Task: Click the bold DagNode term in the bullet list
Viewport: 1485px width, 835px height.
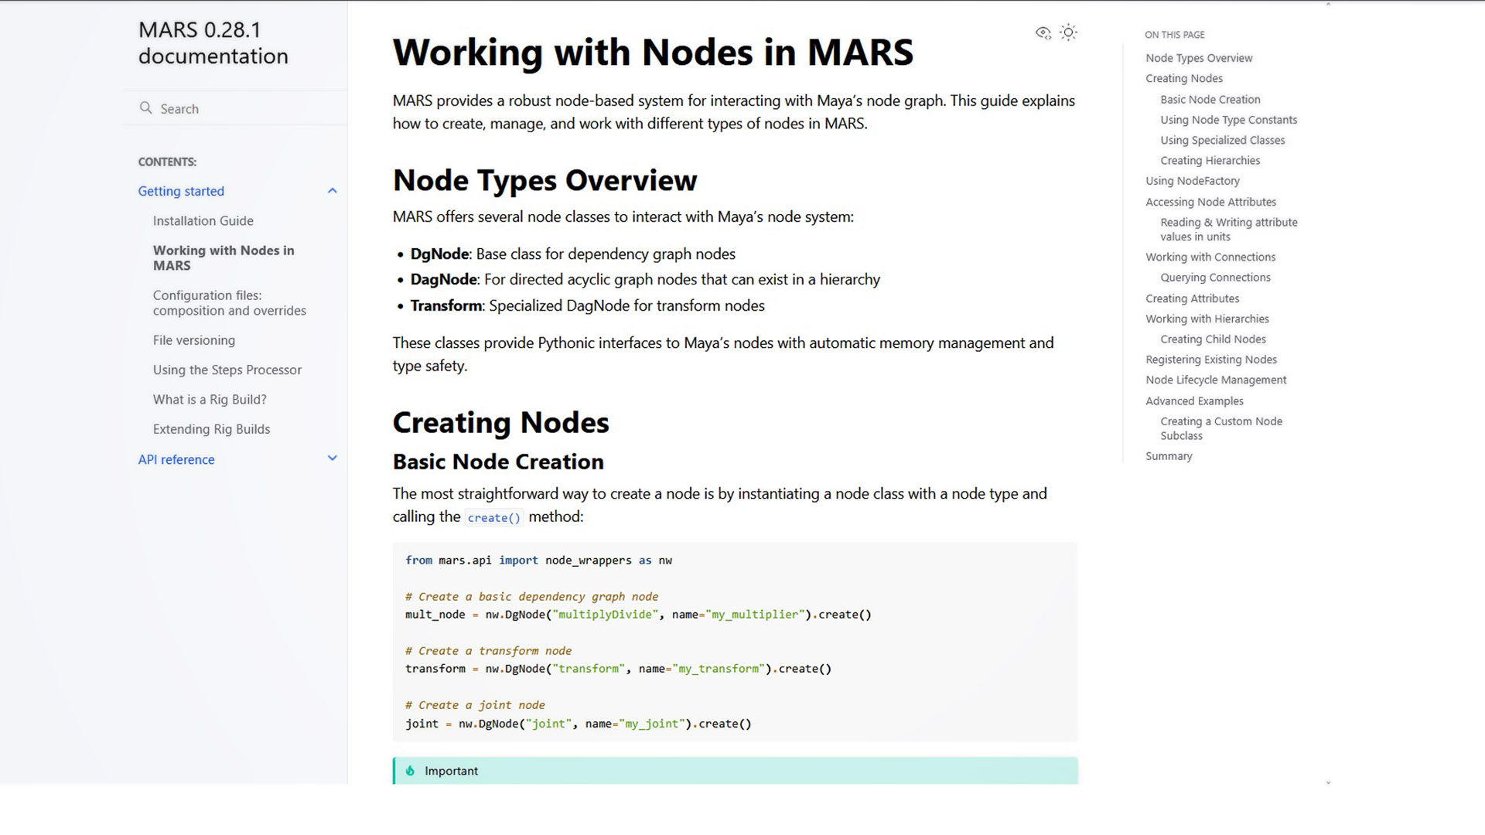Action: (443, 280)
